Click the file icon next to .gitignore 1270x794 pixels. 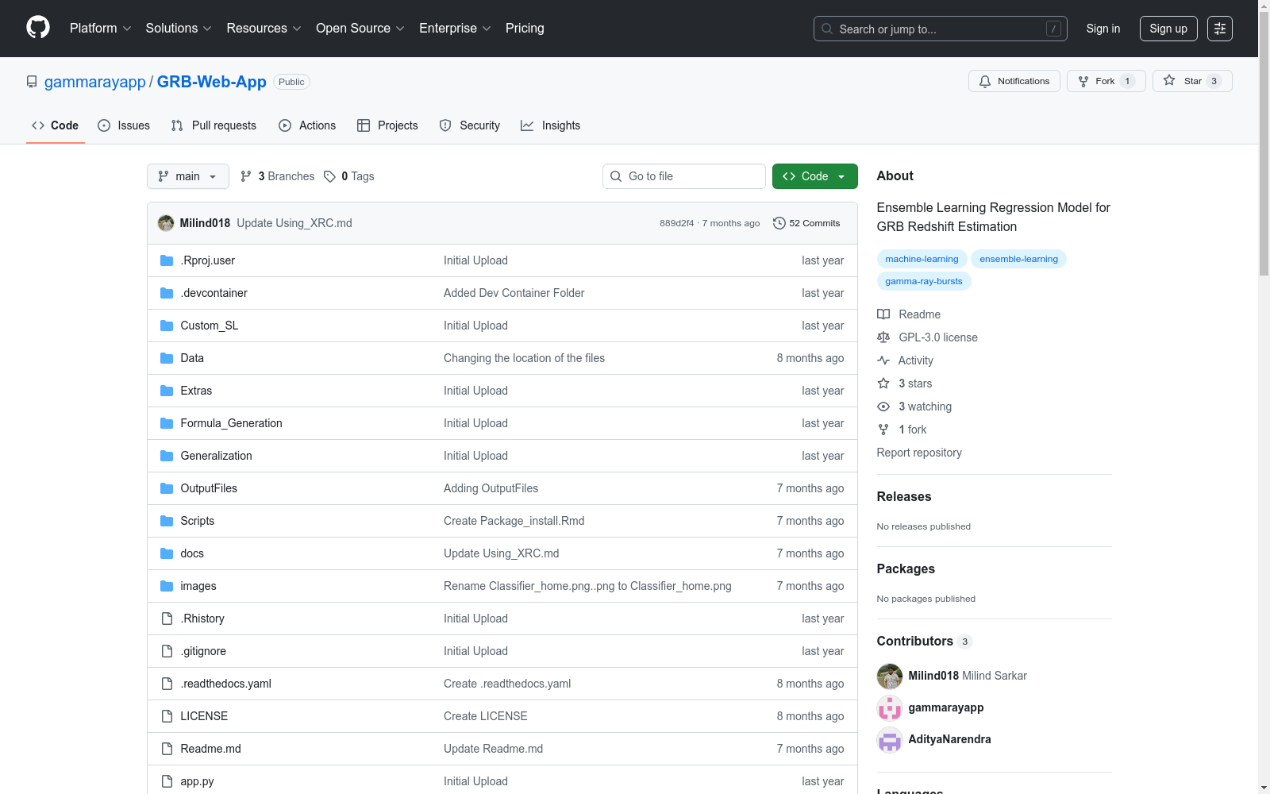(x=167, y=651)
